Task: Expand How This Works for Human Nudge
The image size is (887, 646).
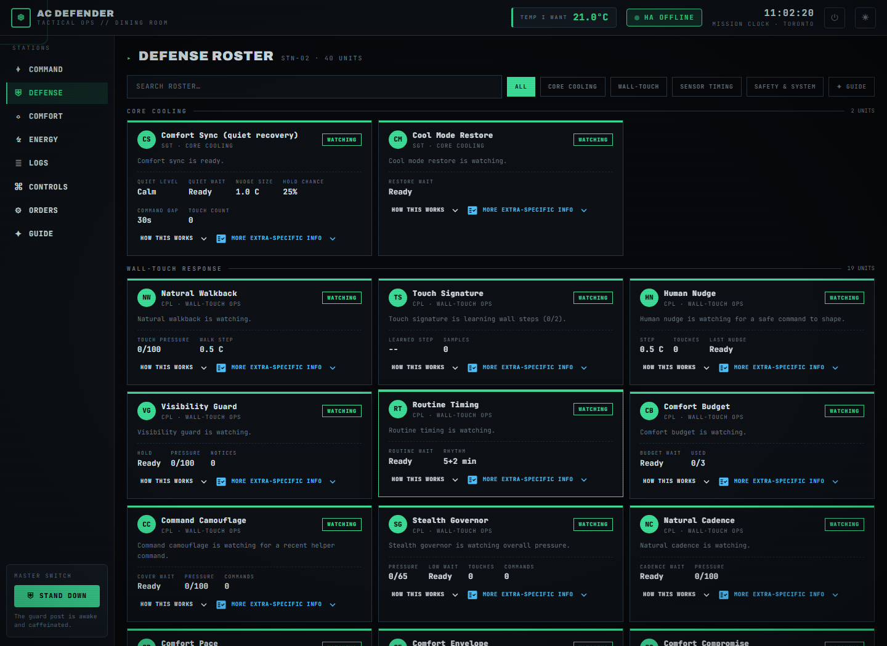Action: point(676,368)
